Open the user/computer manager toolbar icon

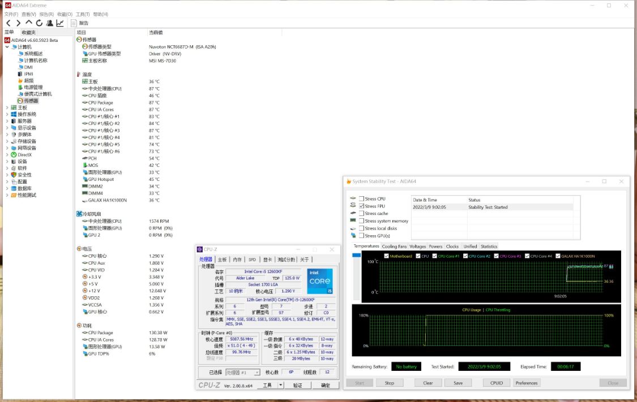tap(49, 23)
